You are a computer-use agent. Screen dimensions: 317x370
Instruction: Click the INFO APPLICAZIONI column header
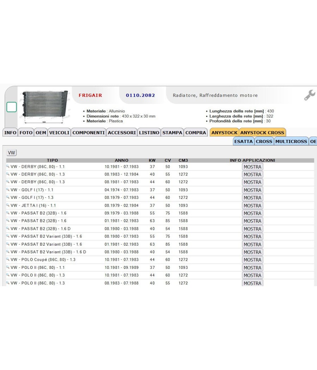pos(253,160)
